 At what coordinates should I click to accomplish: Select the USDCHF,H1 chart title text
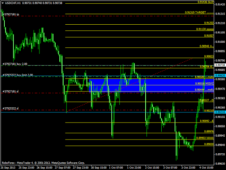click(13, 3)
